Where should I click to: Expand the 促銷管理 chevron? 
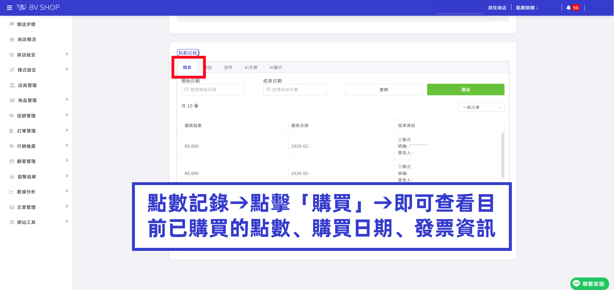pos(67,115)
